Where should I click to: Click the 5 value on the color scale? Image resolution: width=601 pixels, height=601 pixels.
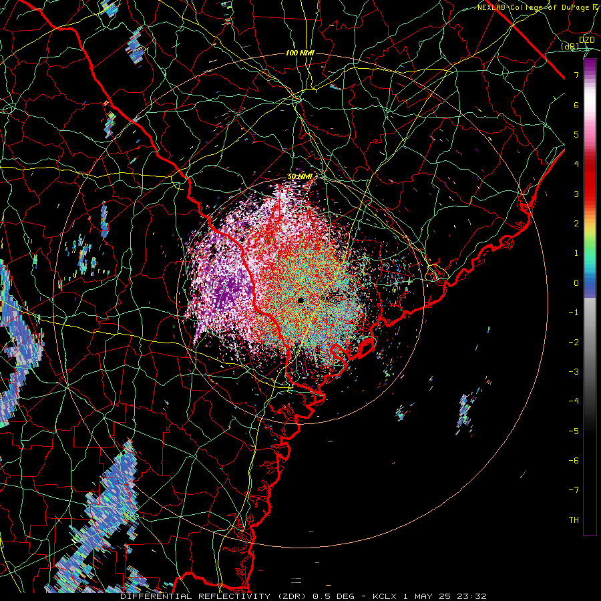(576, 134)
